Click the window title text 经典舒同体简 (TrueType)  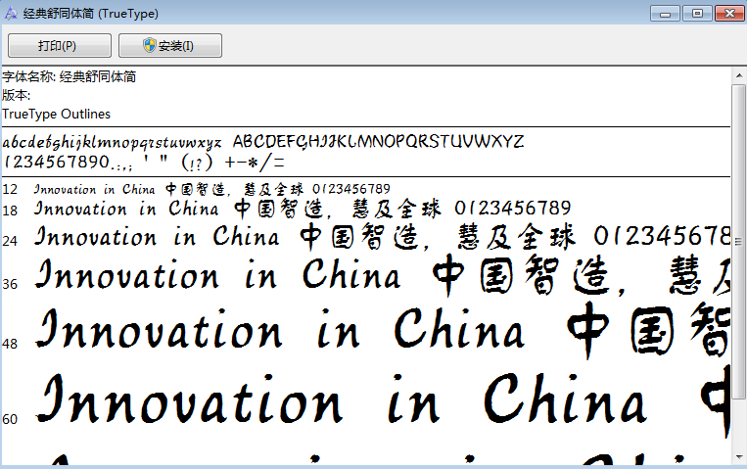(x=90, y=14)
